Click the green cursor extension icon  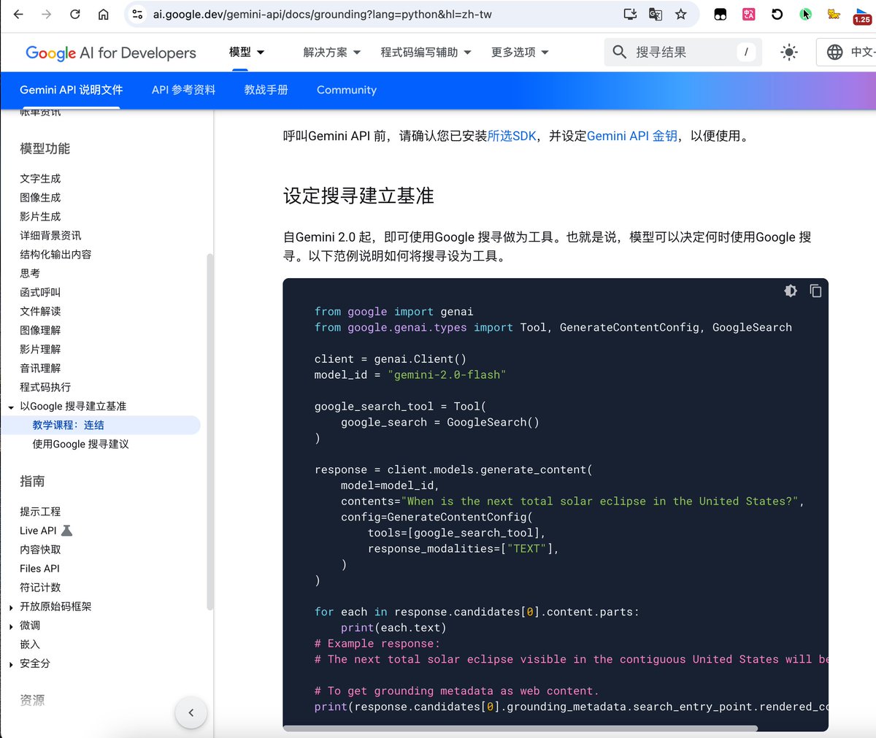tap(805, 14)
